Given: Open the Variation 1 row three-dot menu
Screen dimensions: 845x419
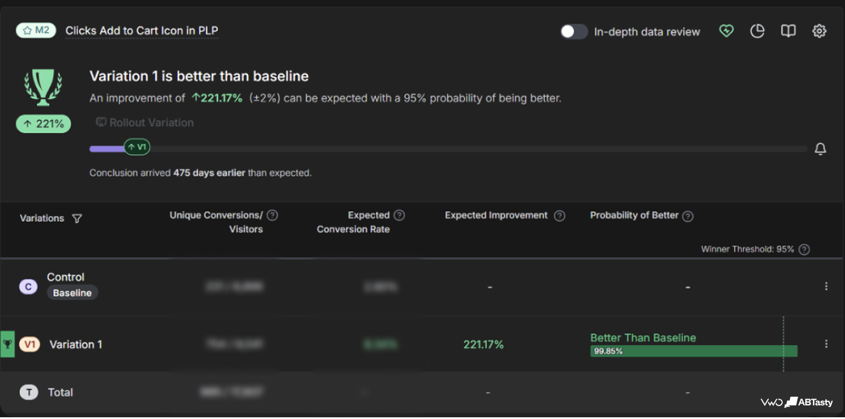Looking at the screenshot, I should click(x=826, y=344).
